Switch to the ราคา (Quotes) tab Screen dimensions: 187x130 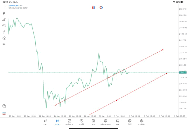tap(45, 122)
